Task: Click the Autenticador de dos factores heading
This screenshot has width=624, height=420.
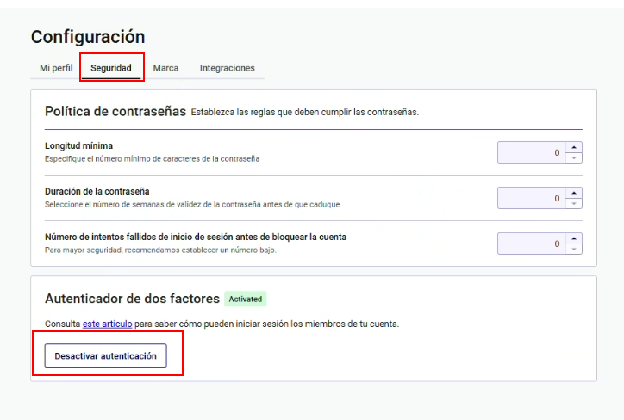Action: pyautogui.click(x=132, y=299)
